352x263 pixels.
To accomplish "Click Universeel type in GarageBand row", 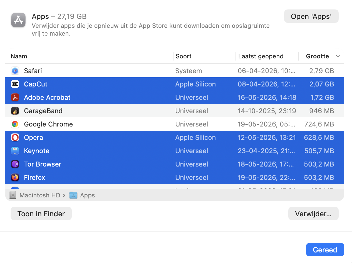I will coord(192,111).
